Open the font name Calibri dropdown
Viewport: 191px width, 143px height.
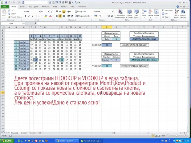[x=39, y=12]
